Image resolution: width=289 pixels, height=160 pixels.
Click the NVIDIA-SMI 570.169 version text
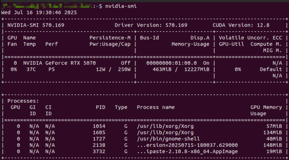coord(36,25)
